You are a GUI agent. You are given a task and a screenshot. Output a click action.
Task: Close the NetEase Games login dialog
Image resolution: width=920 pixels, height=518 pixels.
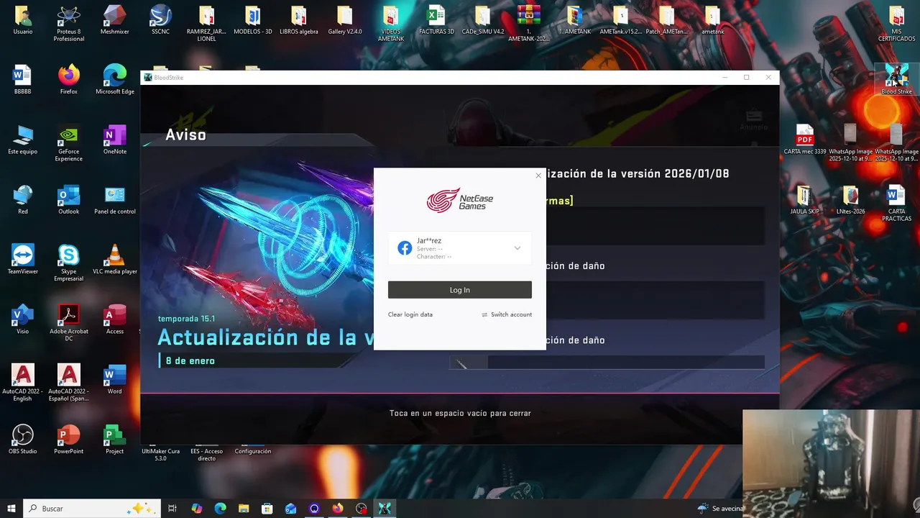[538, 176]
